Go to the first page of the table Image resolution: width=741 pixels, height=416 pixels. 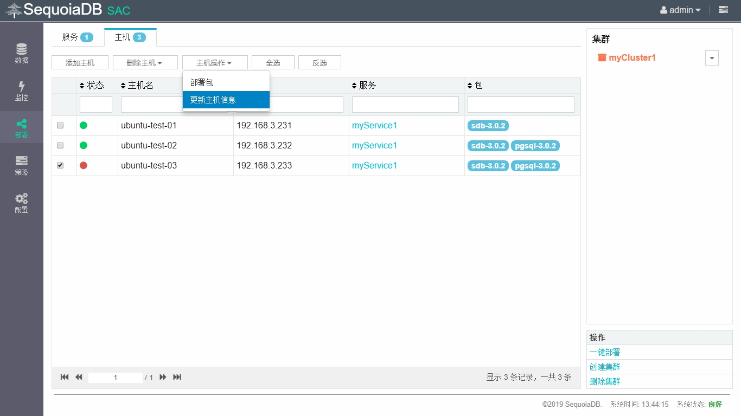65,377
